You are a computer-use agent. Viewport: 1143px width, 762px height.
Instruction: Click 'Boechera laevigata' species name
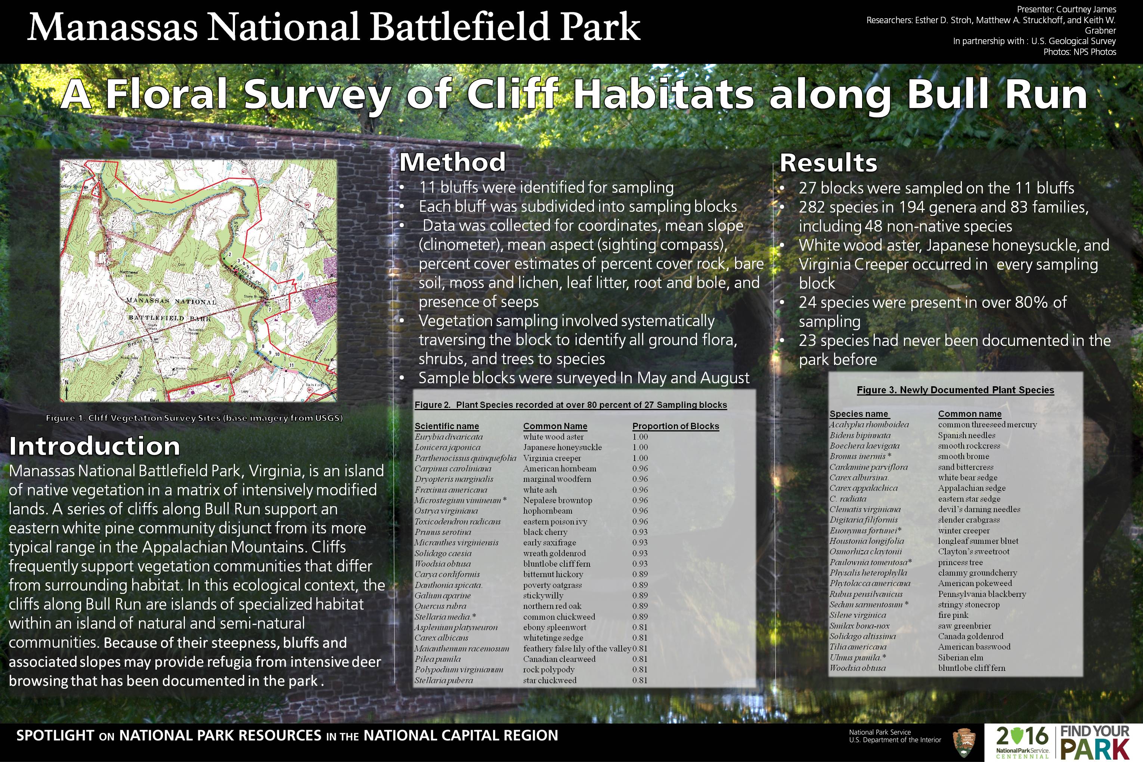pos(865,446)
